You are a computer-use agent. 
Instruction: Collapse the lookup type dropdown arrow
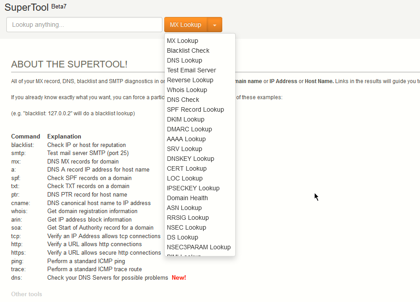pos(215,25)
